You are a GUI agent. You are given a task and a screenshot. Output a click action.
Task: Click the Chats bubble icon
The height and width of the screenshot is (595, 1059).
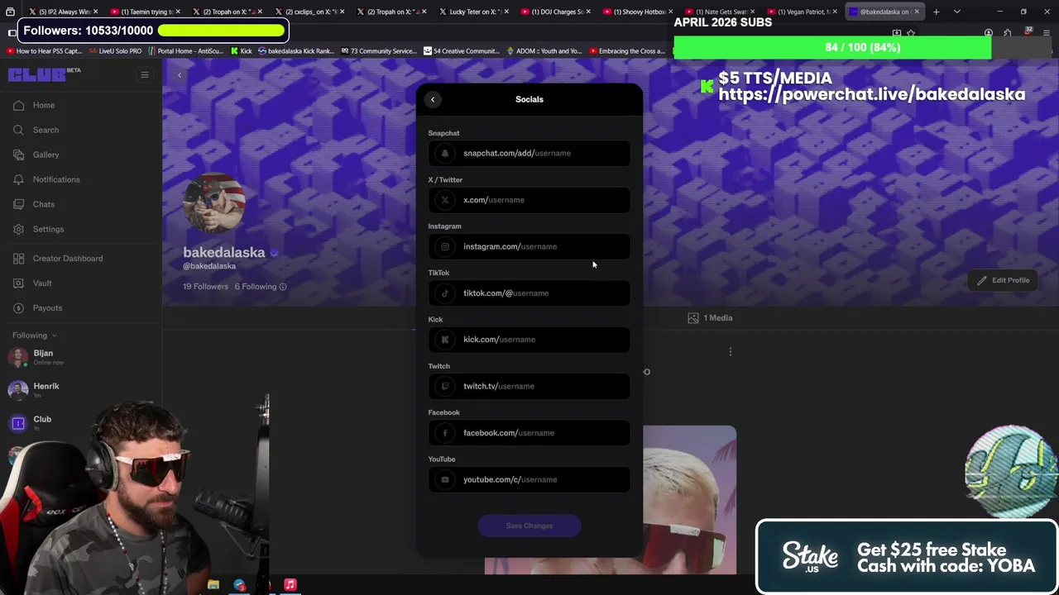[18, 204]
